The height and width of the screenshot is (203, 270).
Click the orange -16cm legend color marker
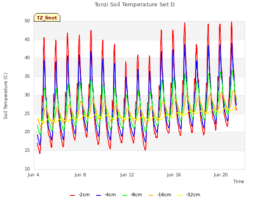pos(151,195)
